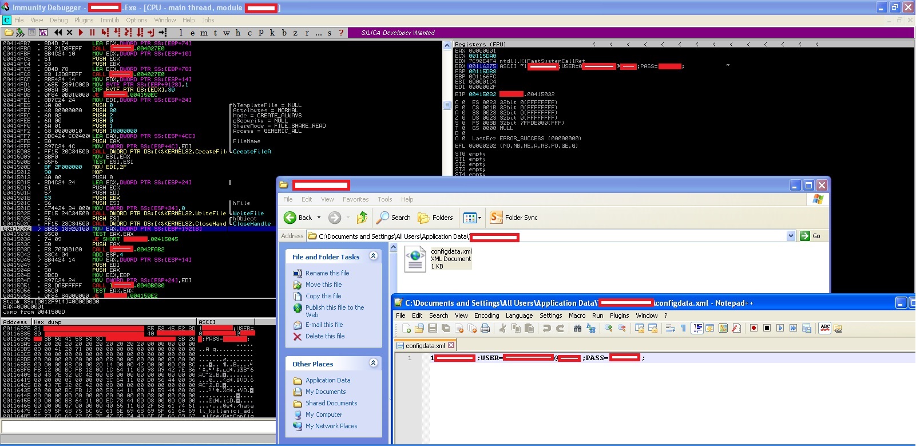Click the Folder Sync toolbar button
916x446 pixels.
pos(514,218)
